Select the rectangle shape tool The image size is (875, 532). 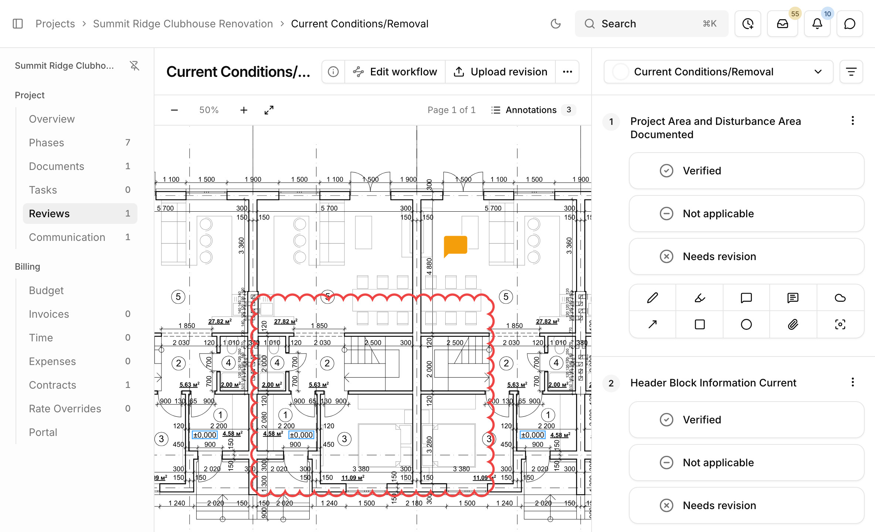[699, 324]
